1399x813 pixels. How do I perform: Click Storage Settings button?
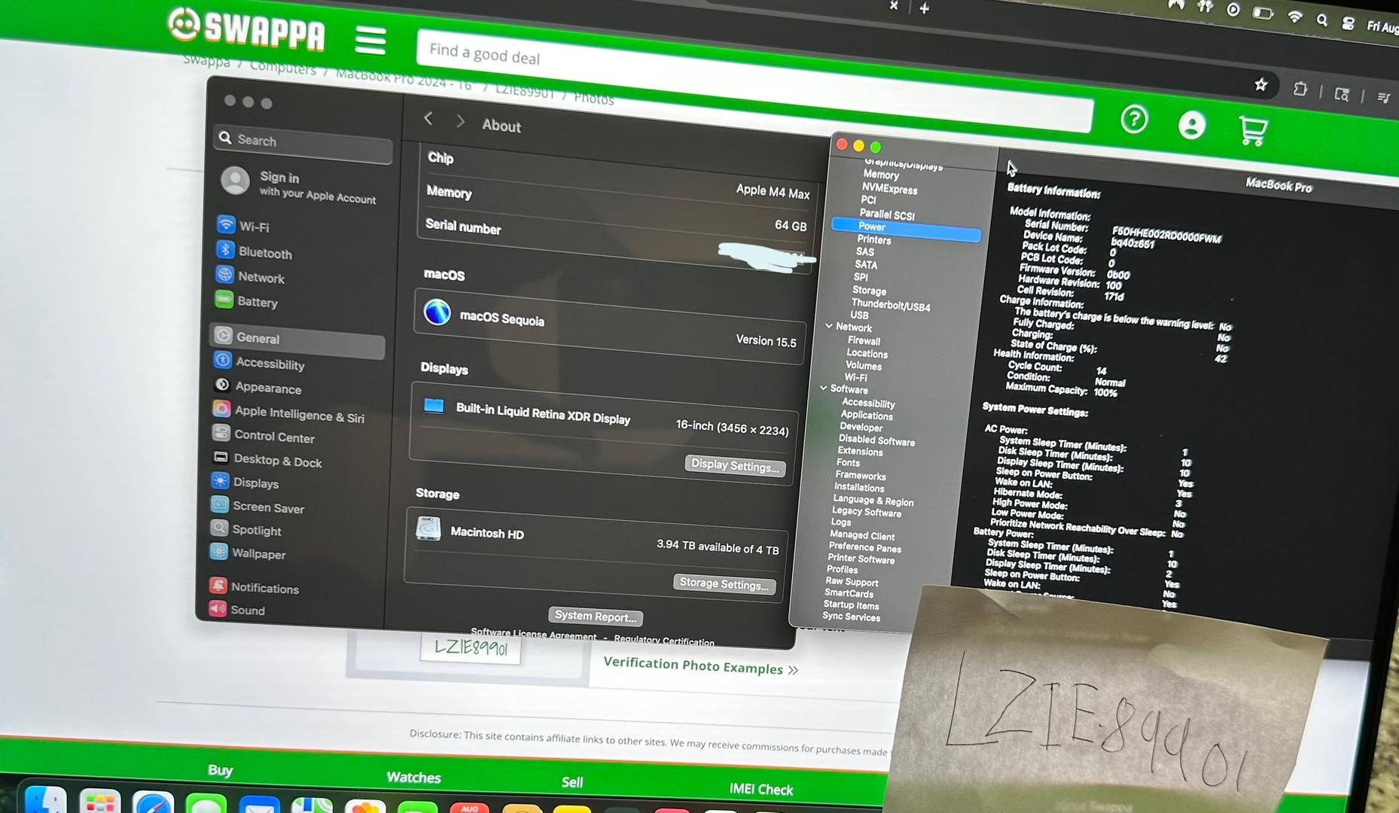(x=724, y=583)
